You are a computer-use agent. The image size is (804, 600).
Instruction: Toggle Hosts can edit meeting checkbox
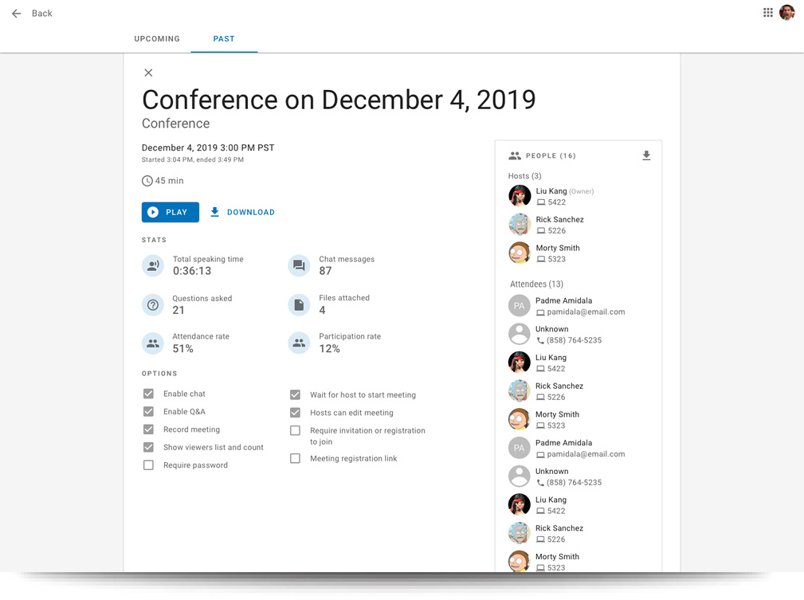[x=295, y=413]
